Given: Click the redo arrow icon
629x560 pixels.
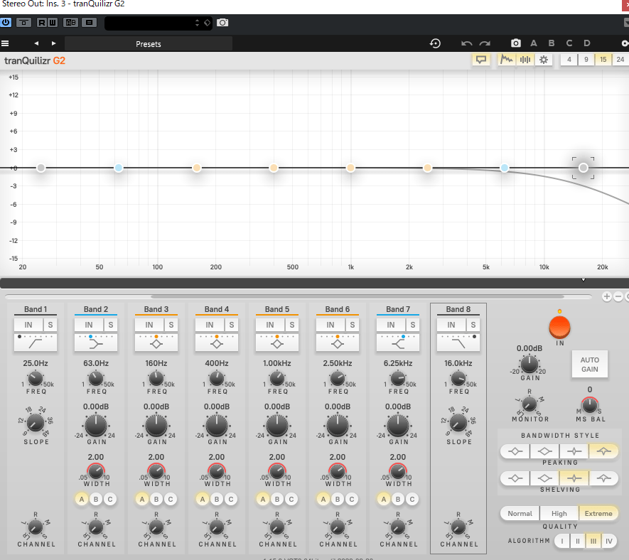Looking at the screenshot, I should (x=485, y=43).
